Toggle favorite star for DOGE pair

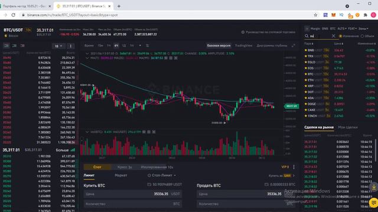306,104
